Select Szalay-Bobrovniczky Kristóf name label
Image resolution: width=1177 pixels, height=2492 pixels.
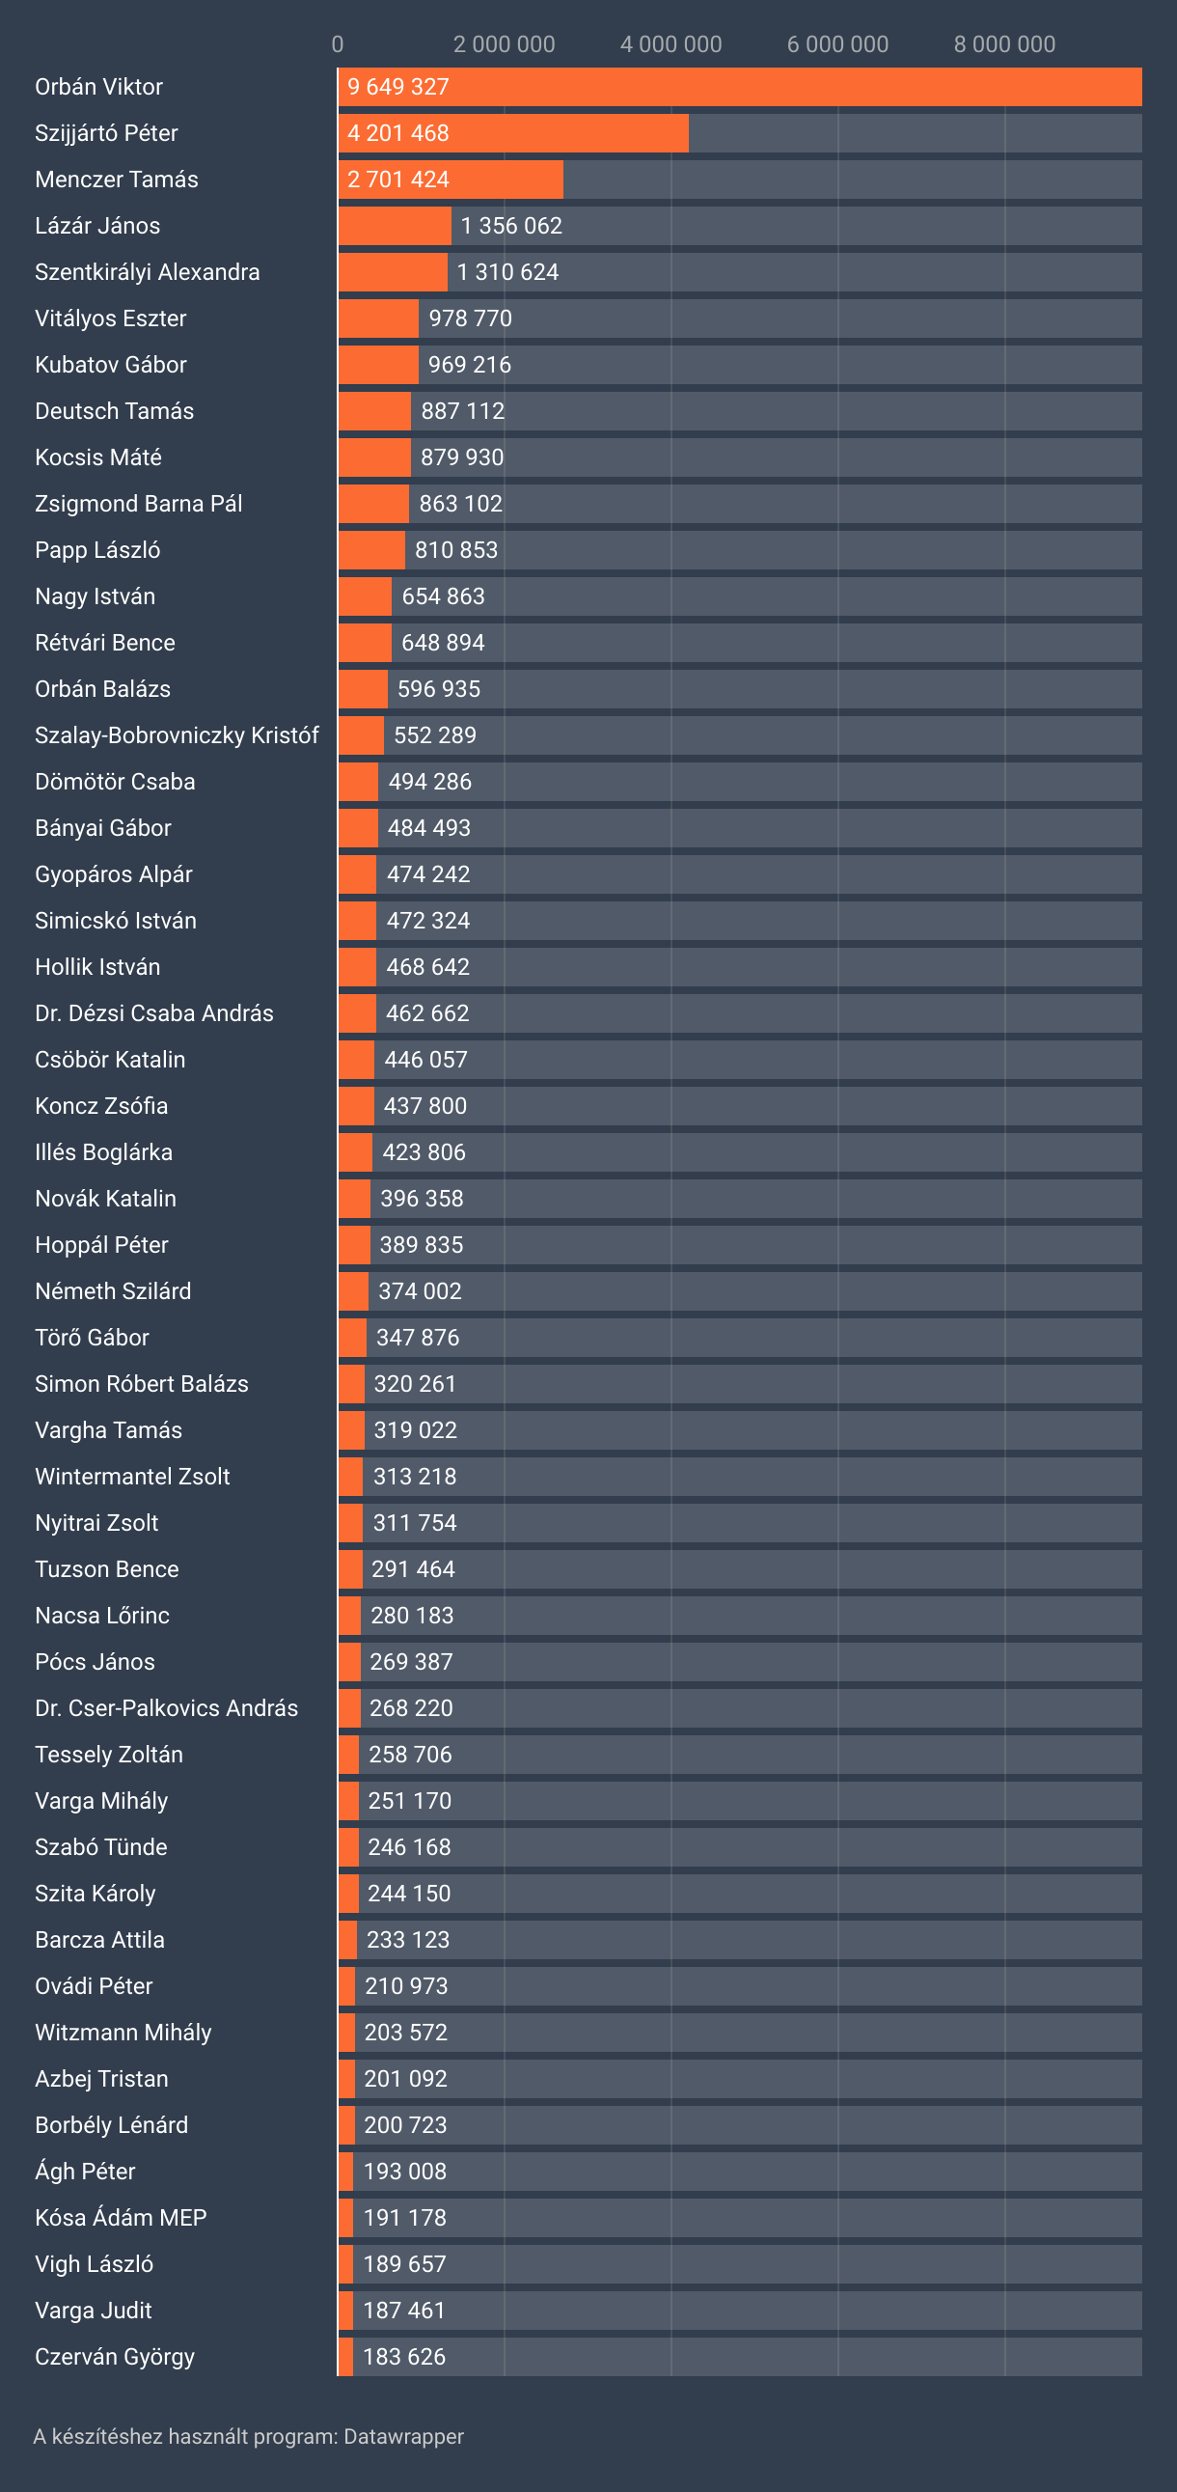pyautogui.click(x=177, y=735)
